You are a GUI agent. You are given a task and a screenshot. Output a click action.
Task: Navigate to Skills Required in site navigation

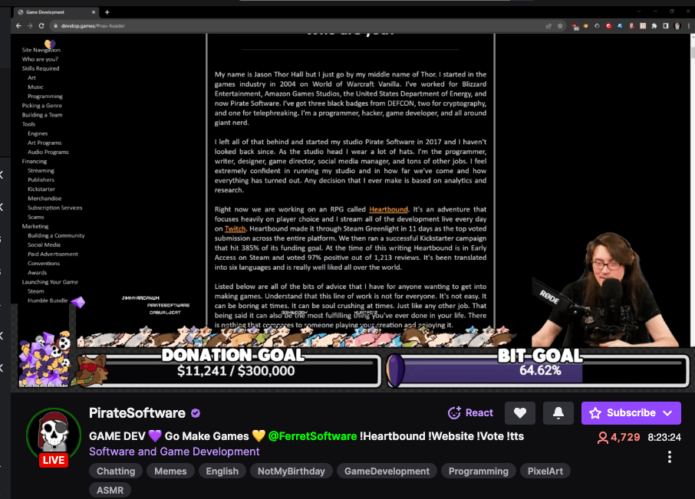(41, 69)
